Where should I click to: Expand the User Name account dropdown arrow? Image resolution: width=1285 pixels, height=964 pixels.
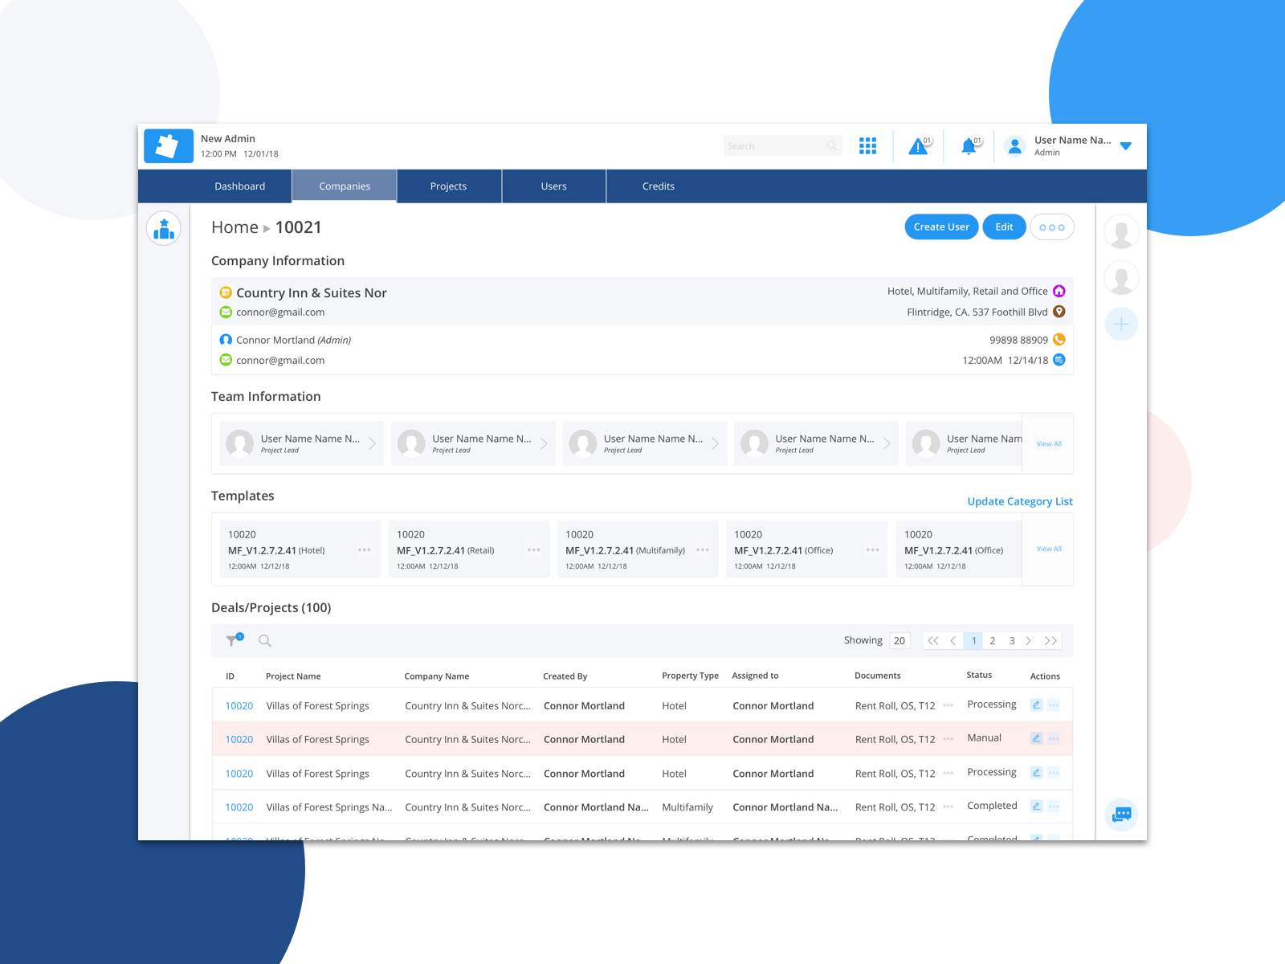[1126, 146]
